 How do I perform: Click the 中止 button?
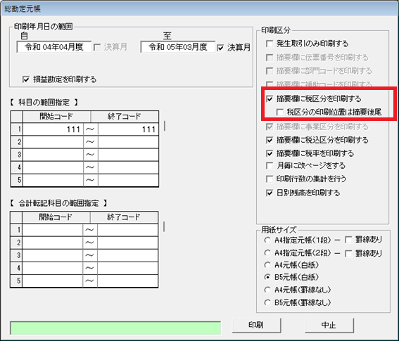click(329, 326)
